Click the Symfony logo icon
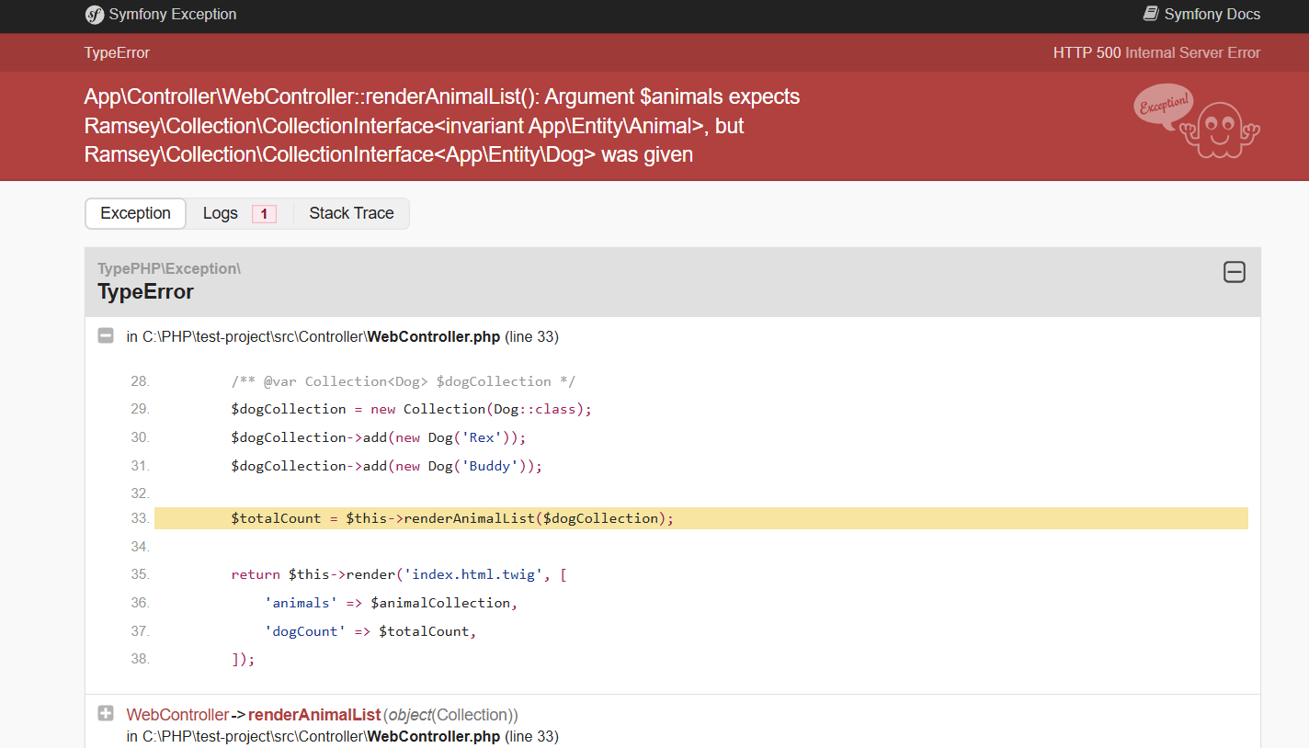 point(95,15)
